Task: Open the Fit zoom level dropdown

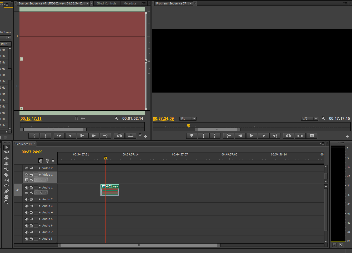Action: tap(188, 119)
